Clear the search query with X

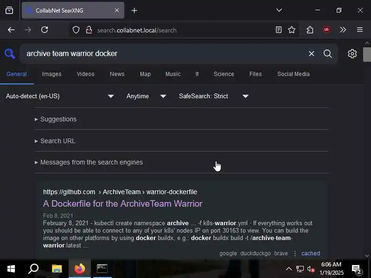[x=311, y=54]
